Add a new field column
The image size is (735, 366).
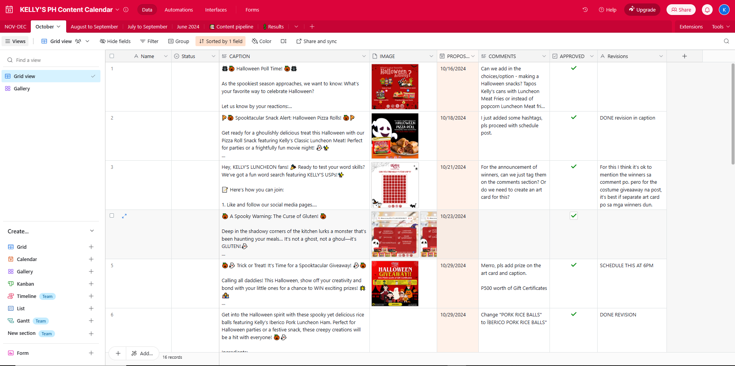pyautogui.click(x=685, y=56)
